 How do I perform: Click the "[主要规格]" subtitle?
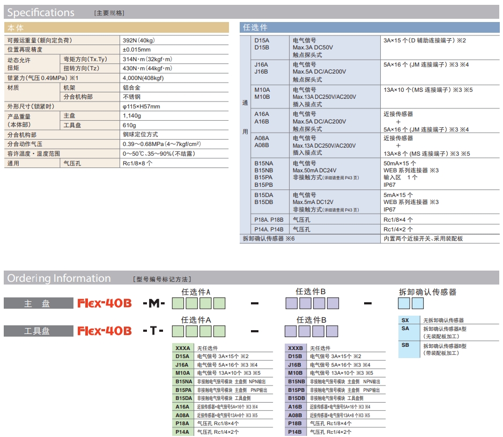[x=109, y=13]
